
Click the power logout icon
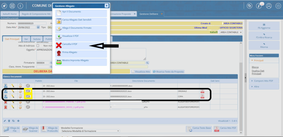pos(278,6)
